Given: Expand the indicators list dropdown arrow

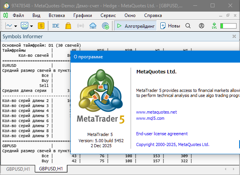Looking at the screenshot, I should click(x=32, y=26).
